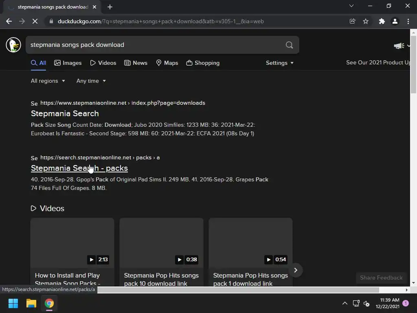Open File Explorer from the taskbar
This screenshot has height=313, width=417.
[x=31, y=303]
